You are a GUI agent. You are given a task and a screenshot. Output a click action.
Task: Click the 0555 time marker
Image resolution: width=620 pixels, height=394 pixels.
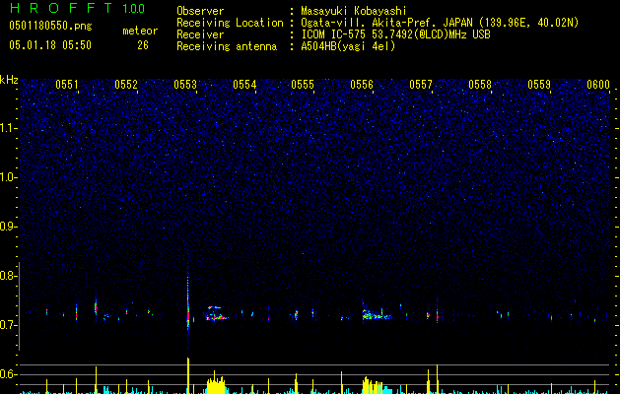(x=303, y=85)
